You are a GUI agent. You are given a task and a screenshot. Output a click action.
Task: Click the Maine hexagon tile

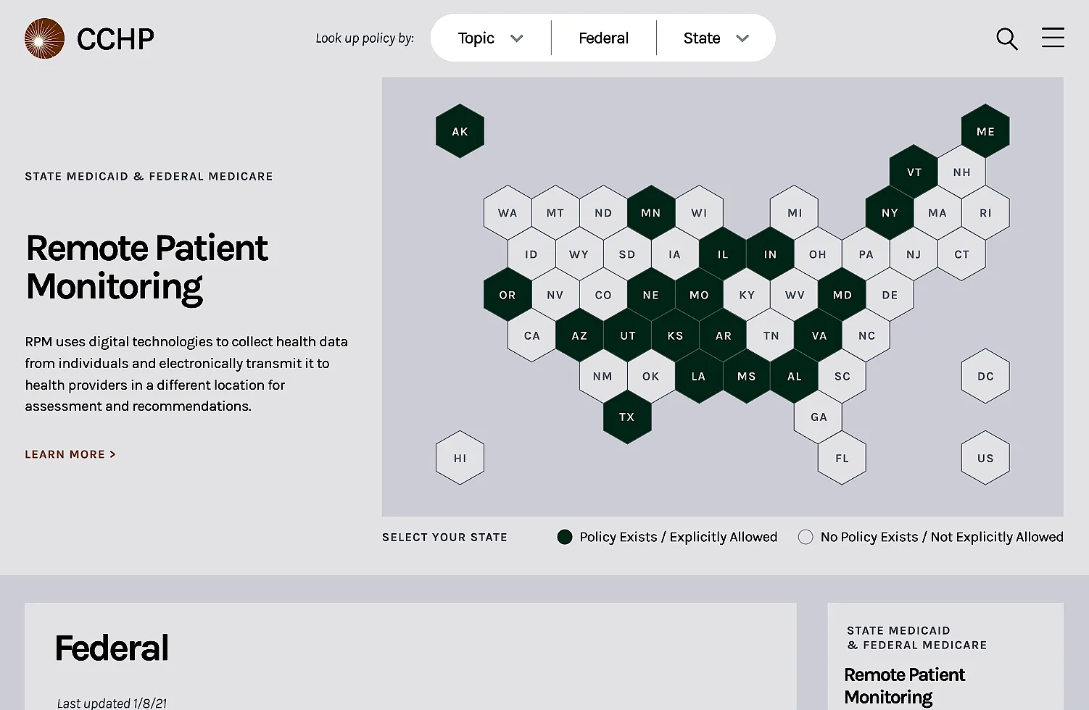(985, 131)
